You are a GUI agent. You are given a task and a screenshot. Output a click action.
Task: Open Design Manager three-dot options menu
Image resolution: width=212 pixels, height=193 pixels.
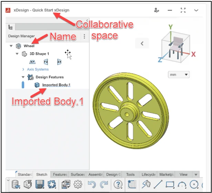pos(84,36)
